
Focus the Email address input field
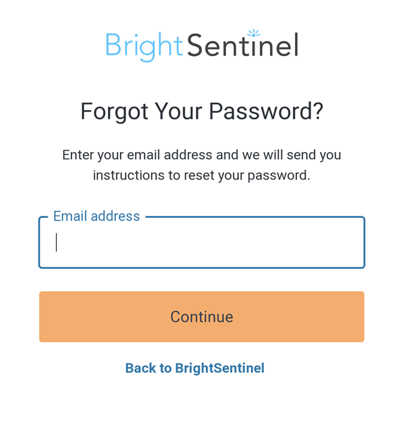[202, 243]
